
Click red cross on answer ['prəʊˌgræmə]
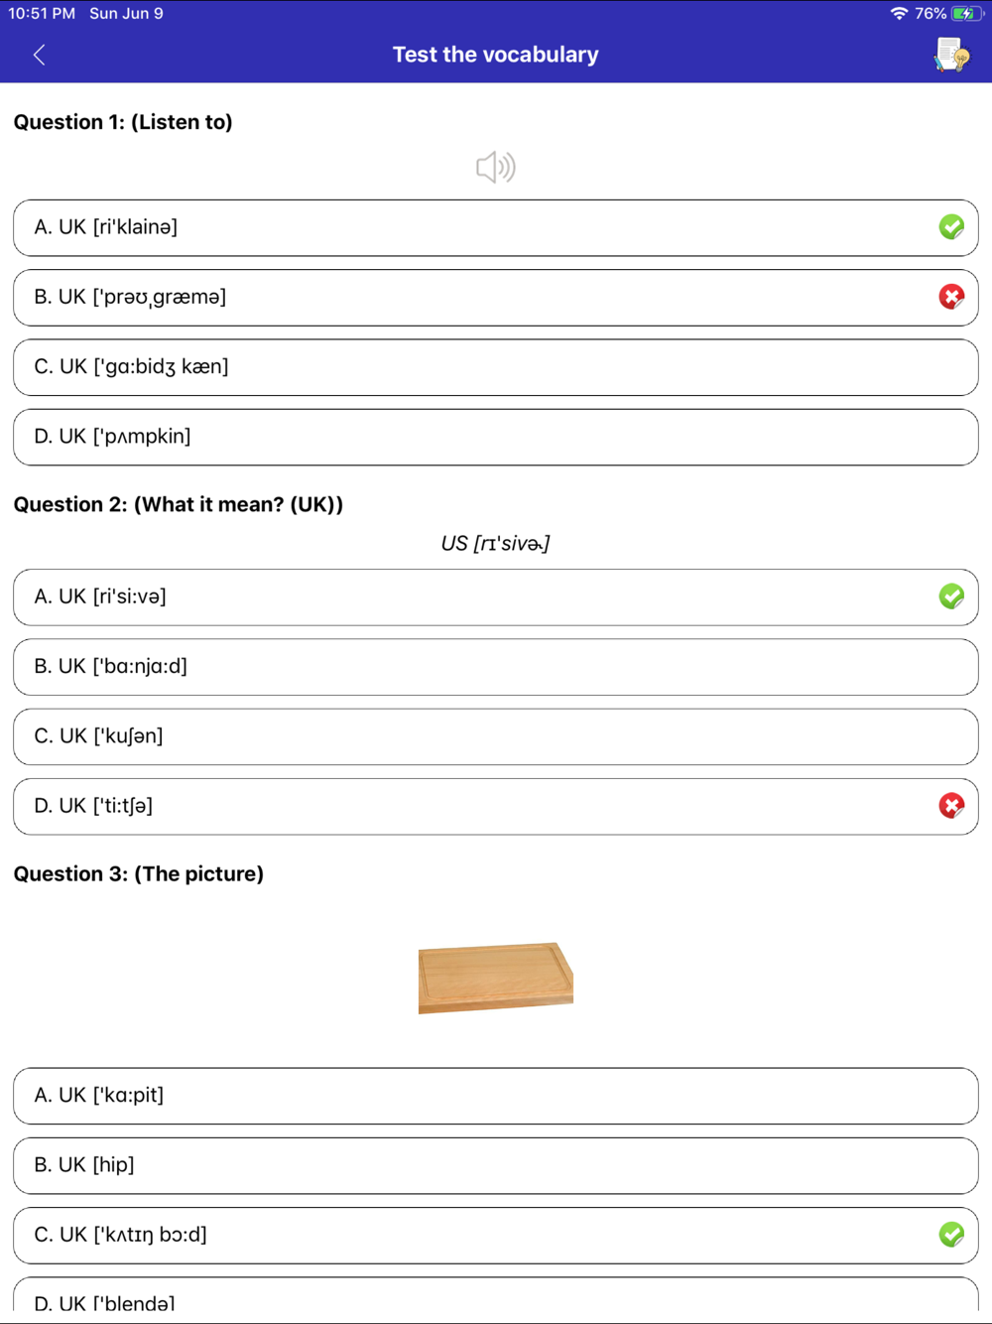[x=951, y=297]
